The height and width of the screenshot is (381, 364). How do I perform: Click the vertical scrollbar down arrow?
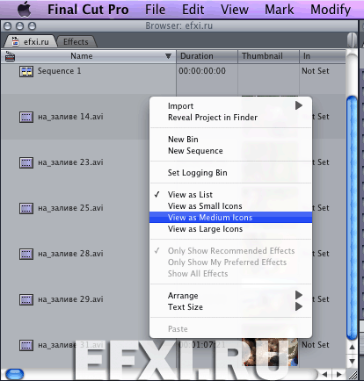point(352,361)
